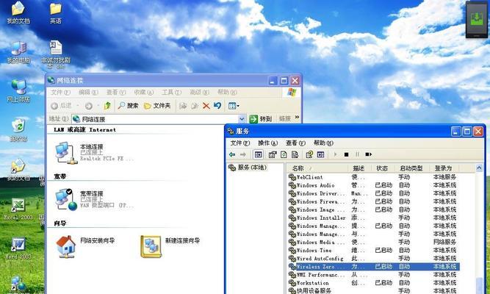Sort by the 状态 column header
490x294 pixels.
383,168
